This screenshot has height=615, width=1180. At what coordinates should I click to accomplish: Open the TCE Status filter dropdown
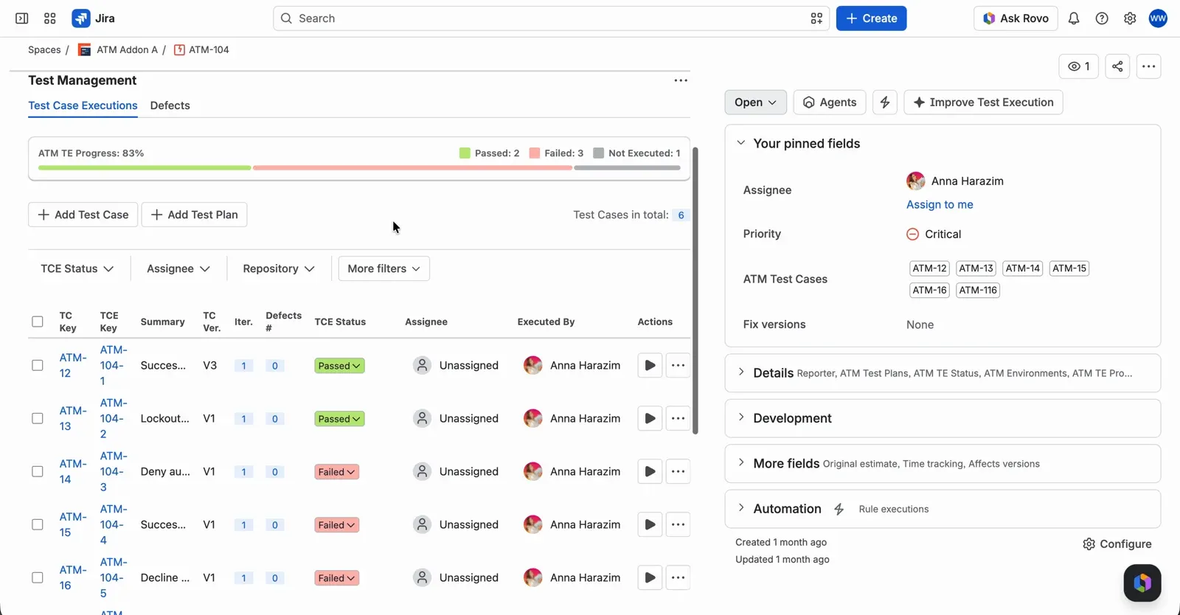77,268
